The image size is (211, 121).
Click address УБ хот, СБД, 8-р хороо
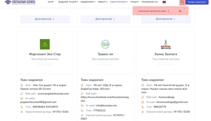pyautogui.click(x=108, y=85)
